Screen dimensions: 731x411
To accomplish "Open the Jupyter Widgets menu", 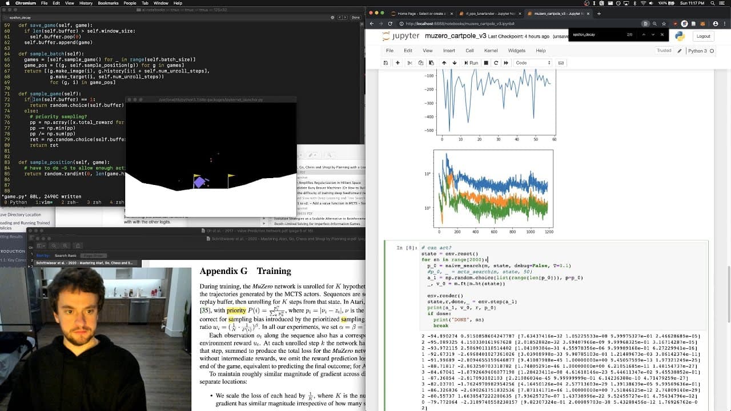I will 516,51.
